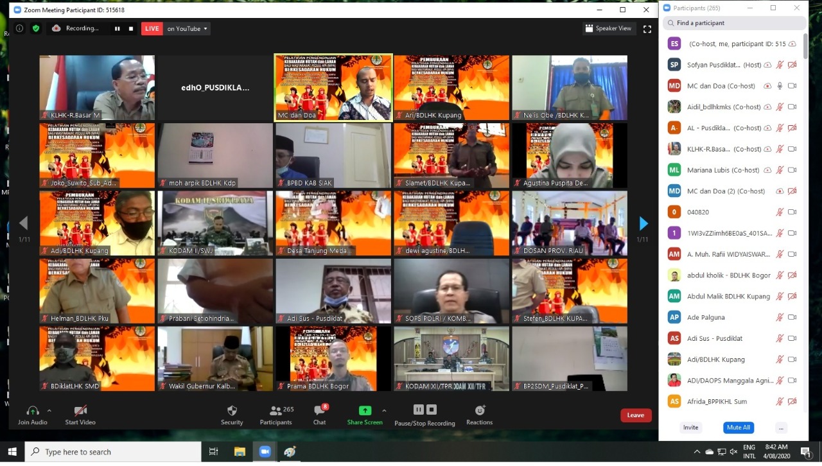Switch to Speaker View
822x466 pixels.
(608, 28)
